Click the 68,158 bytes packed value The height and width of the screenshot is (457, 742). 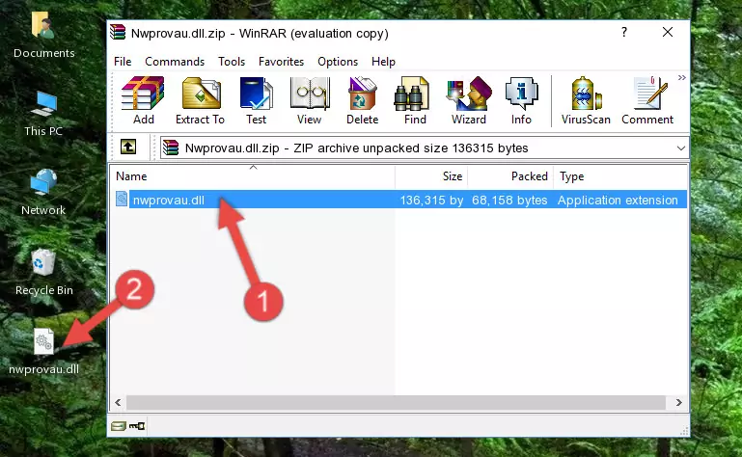(509, 201)
